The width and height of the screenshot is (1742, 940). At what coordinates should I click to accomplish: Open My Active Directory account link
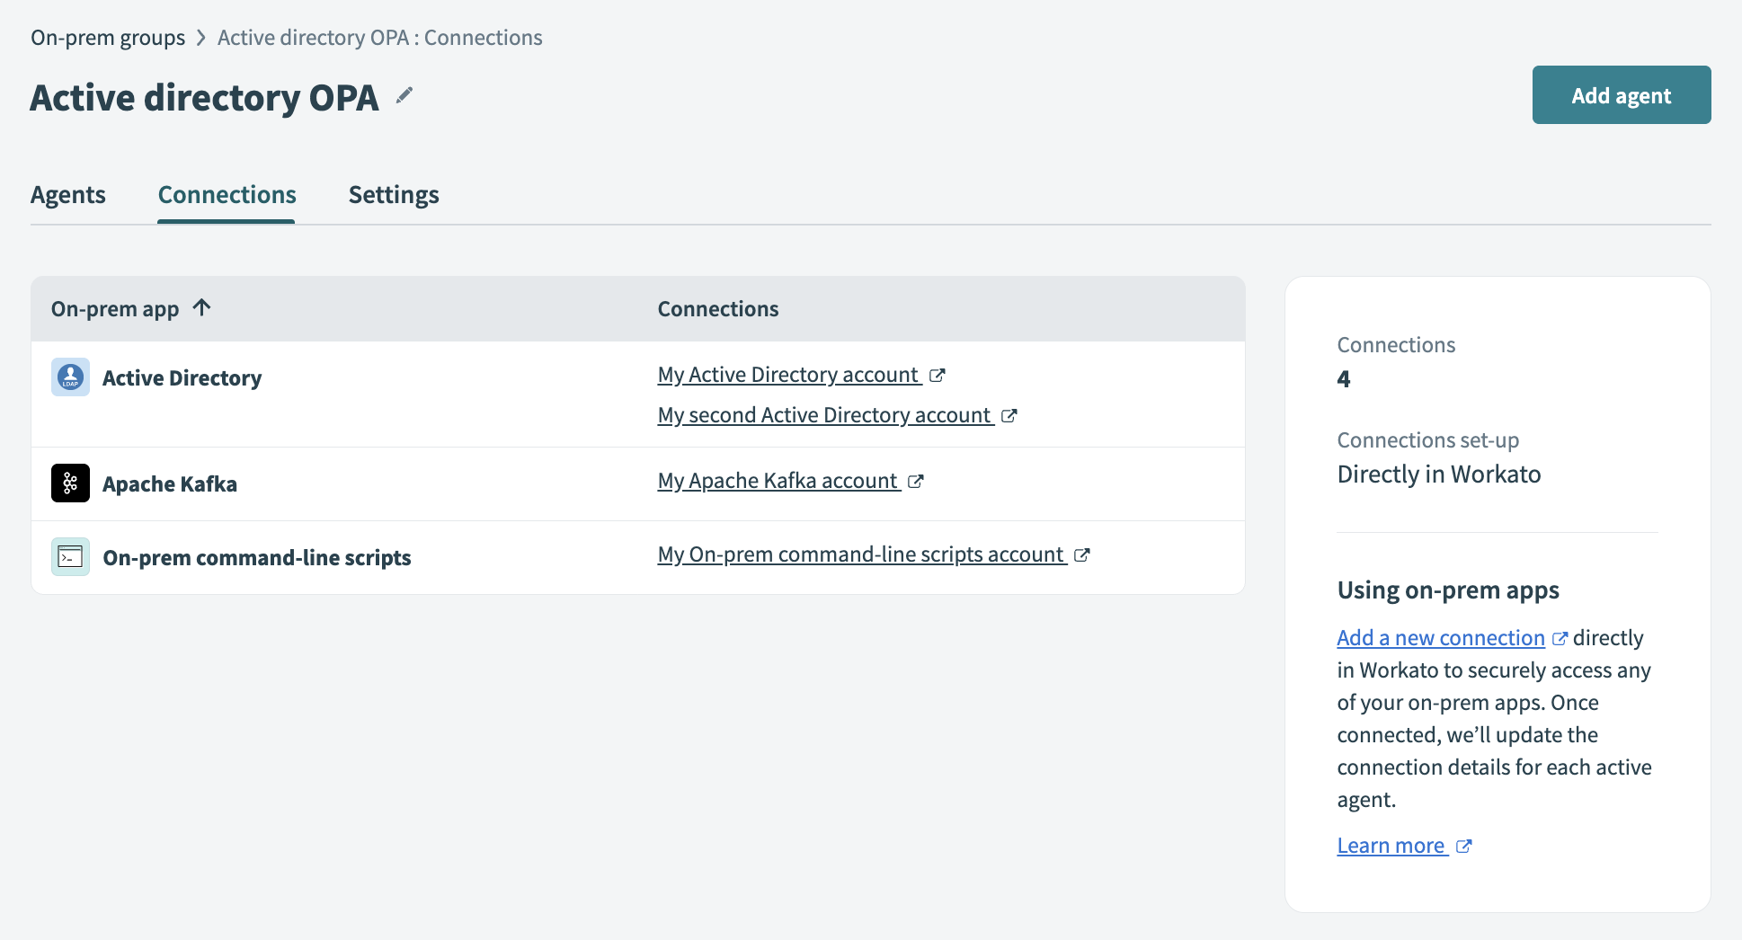[787, 374]
